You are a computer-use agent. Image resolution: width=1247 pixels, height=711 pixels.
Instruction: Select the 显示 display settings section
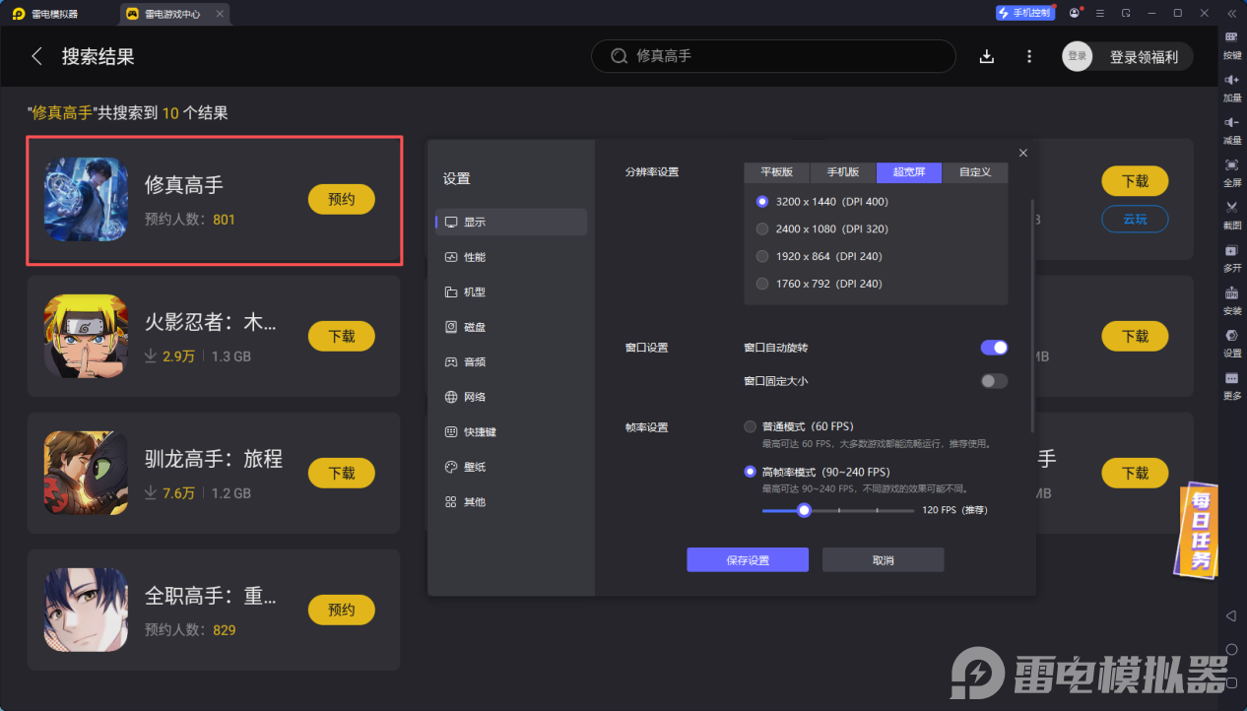(x=511, y=222)
